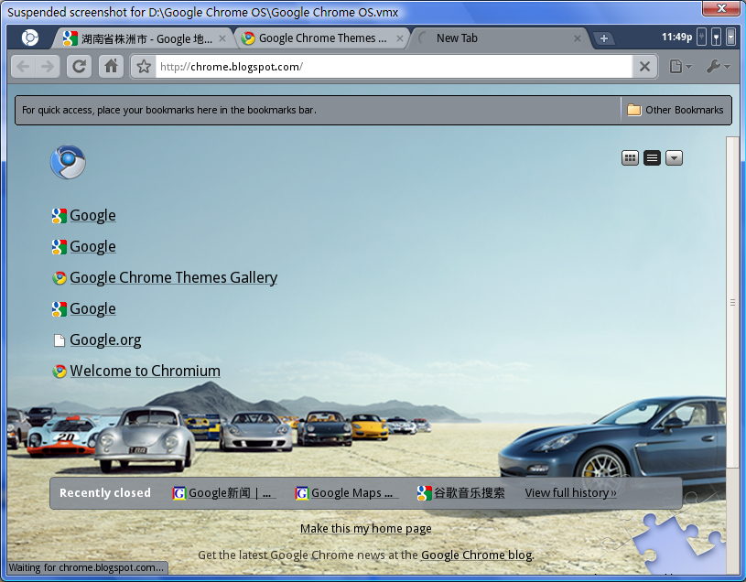Switch to the 湖南省株洲市 Google tab
The width and height of the screenshot is (746, 582).
tap(143, 38)
